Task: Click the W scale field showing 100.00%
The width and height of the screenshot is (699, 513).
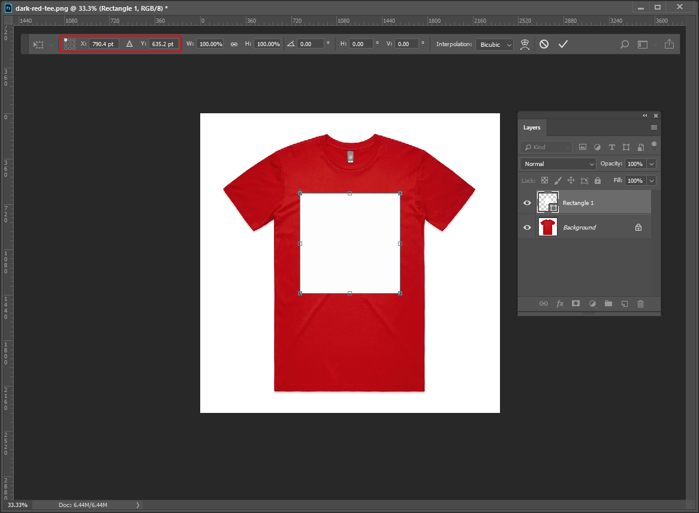Action: coord(210,44)
